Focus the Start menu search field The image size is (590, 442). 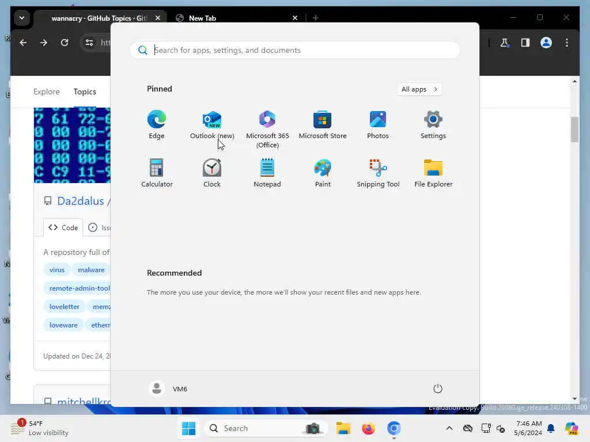295,50
